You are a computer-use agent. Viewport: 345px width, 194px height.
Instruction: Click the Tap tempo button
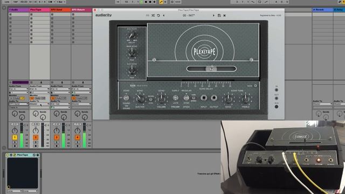pyautogui.click(x=15, y=2)
